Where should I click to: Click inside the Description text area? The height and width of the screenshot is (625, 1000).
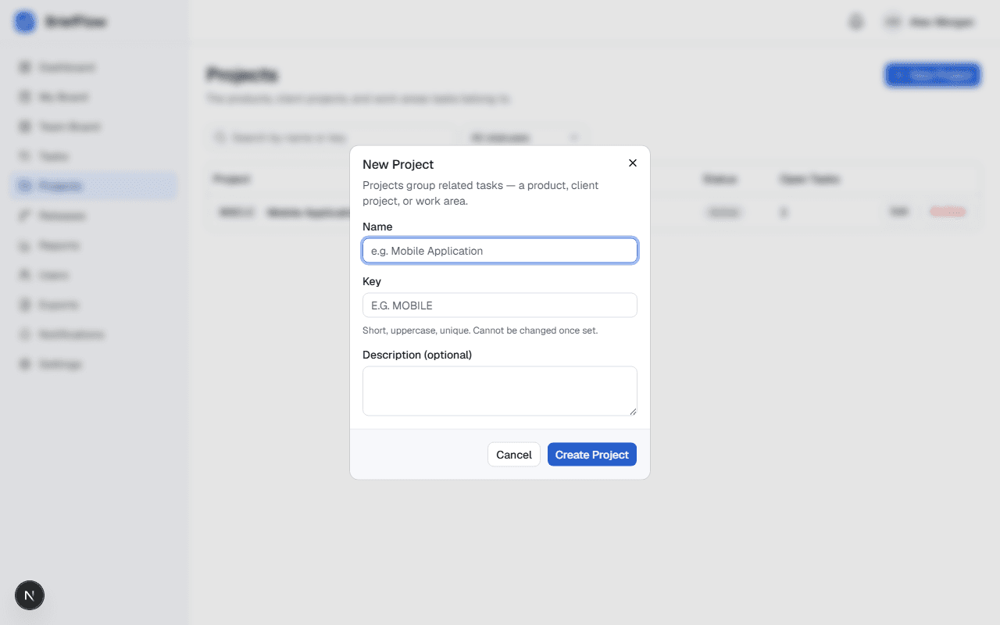coord(500,391)
